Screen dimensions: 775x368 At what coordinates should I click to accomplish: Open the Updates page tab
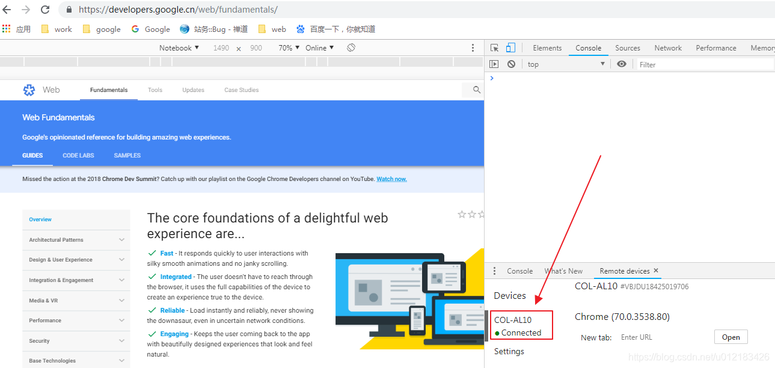tap(194, 90)
